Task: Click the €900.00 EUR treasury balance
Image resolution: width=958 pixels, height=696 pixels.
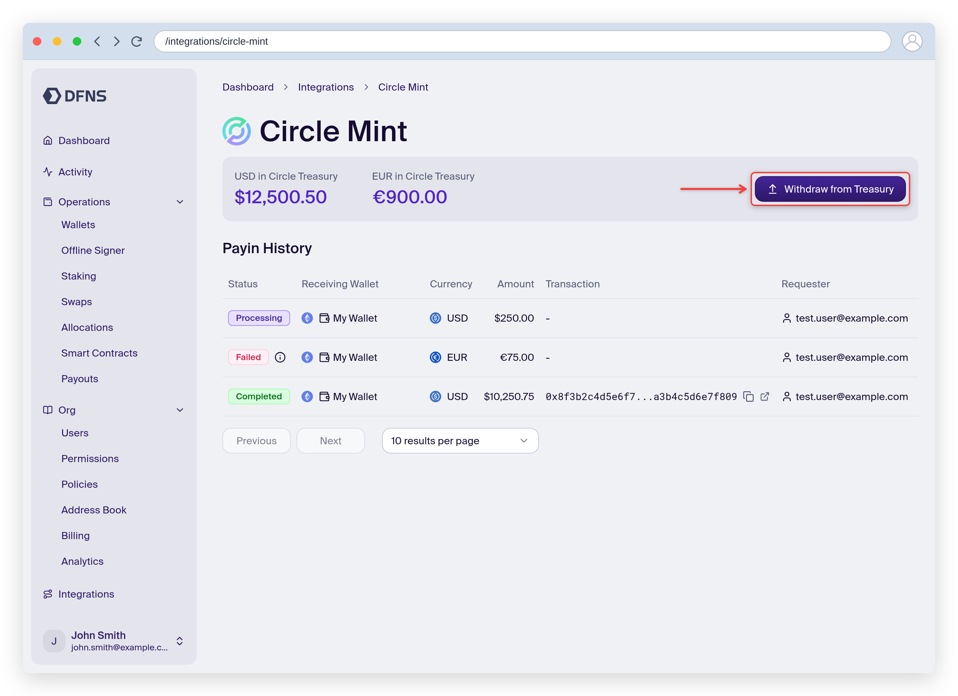Action: tap(409, 197)
